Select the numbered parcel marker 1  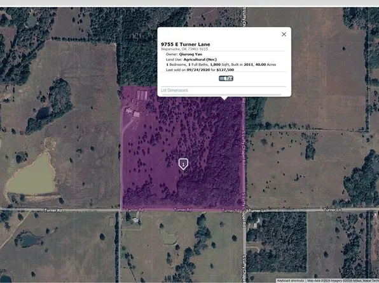pos(183,164)
